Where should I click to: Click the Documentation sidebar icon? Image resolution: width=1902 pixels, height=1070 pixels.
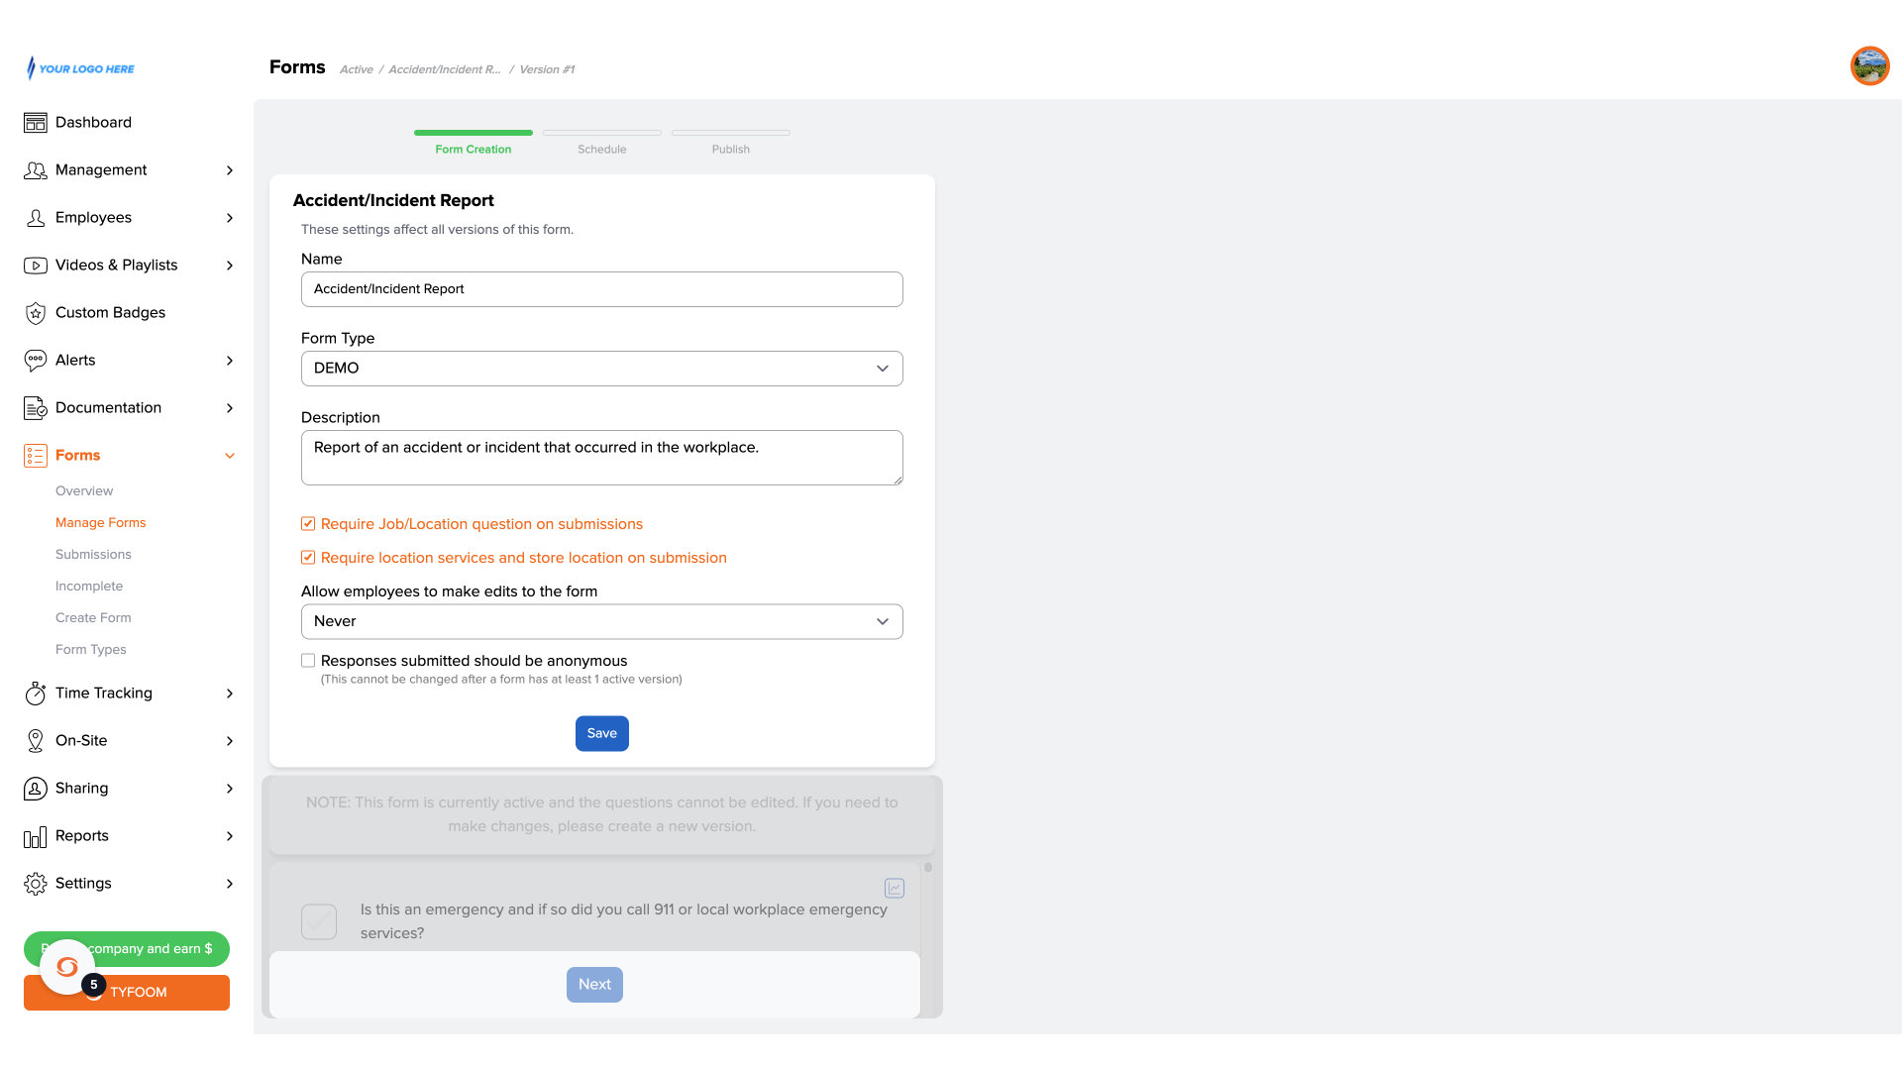pos(36,407)
